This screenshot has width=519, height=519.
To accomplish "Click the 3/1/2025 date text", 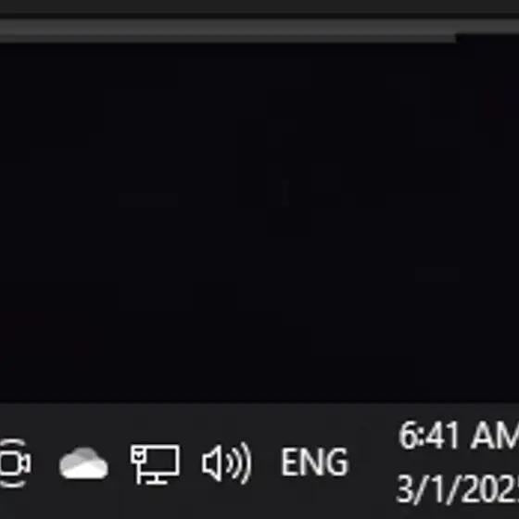I will click(458, 488).
